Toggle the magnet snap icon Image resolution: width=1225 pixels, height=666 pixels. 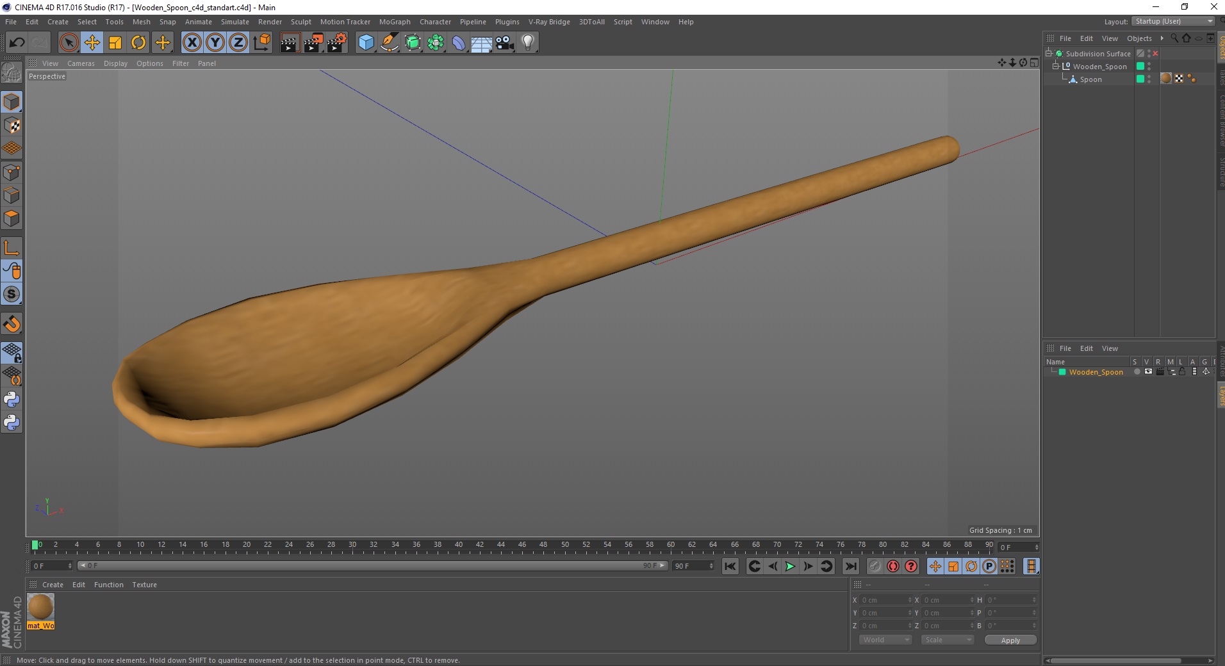(12, 324)
